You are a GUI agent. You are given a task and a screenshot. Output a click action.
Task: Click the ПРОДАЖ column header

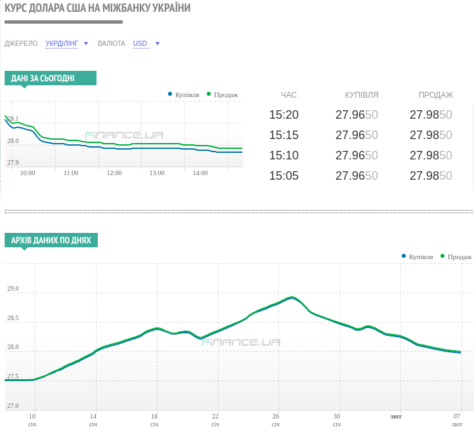click(x=436, y=95)
